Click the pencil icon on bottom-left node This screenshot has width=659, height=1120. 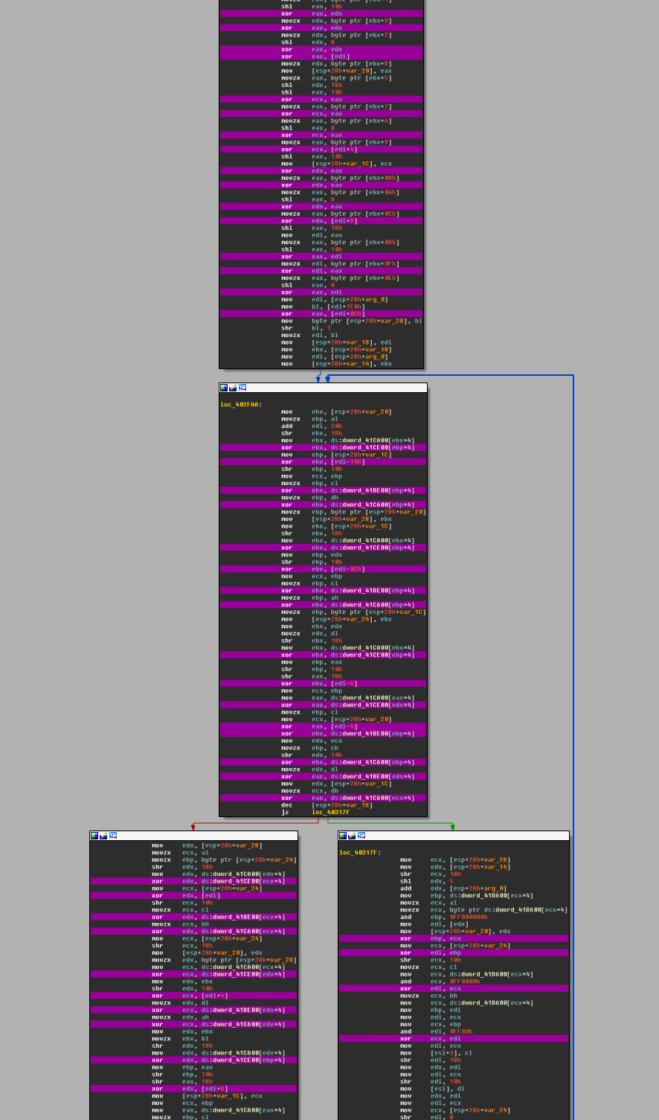(x=103, y=836)
